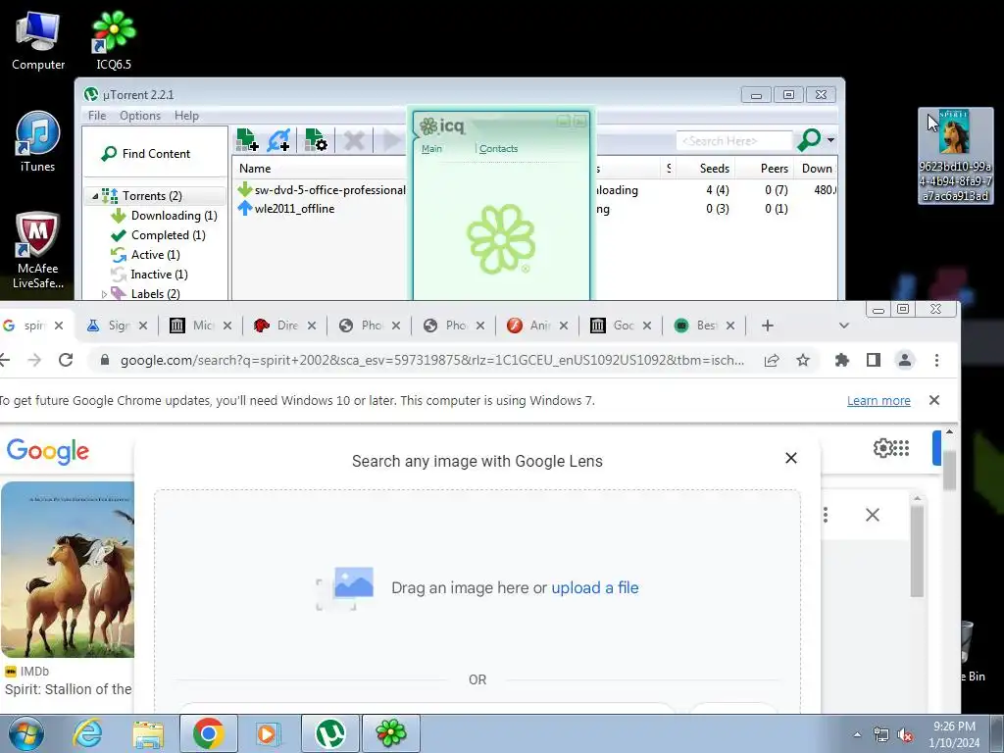Open the uTorrent Options menu
1004x753 pixels.
139,116
